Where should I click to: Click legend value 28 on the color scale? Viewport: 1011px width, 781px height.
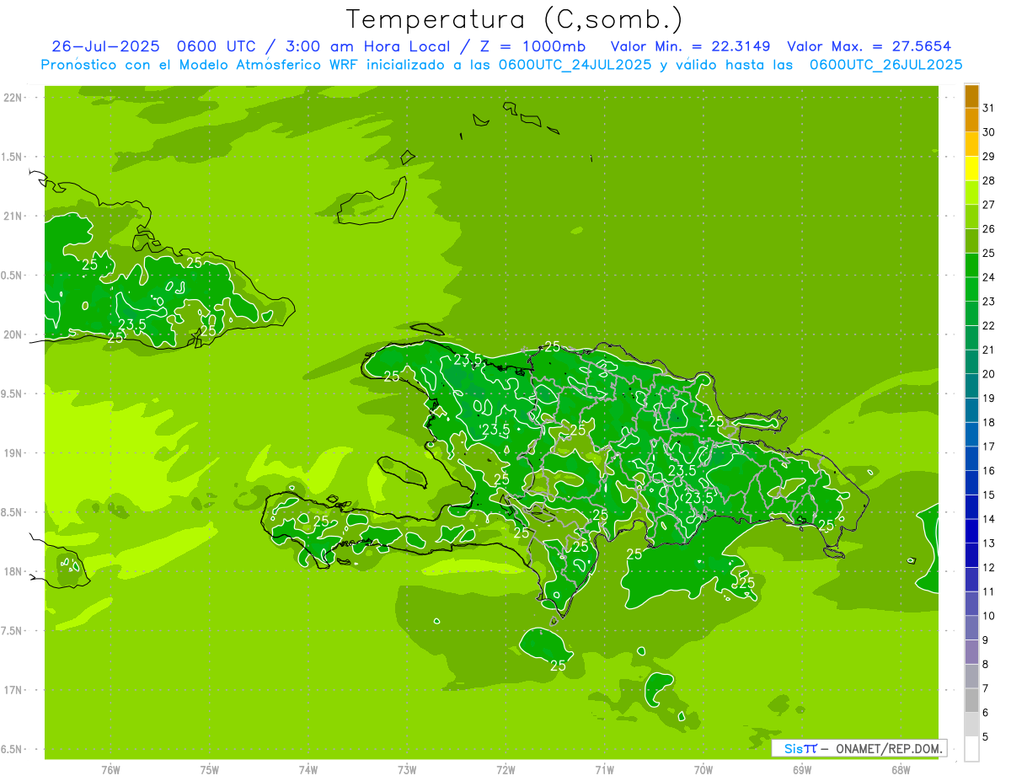[989, 180]
